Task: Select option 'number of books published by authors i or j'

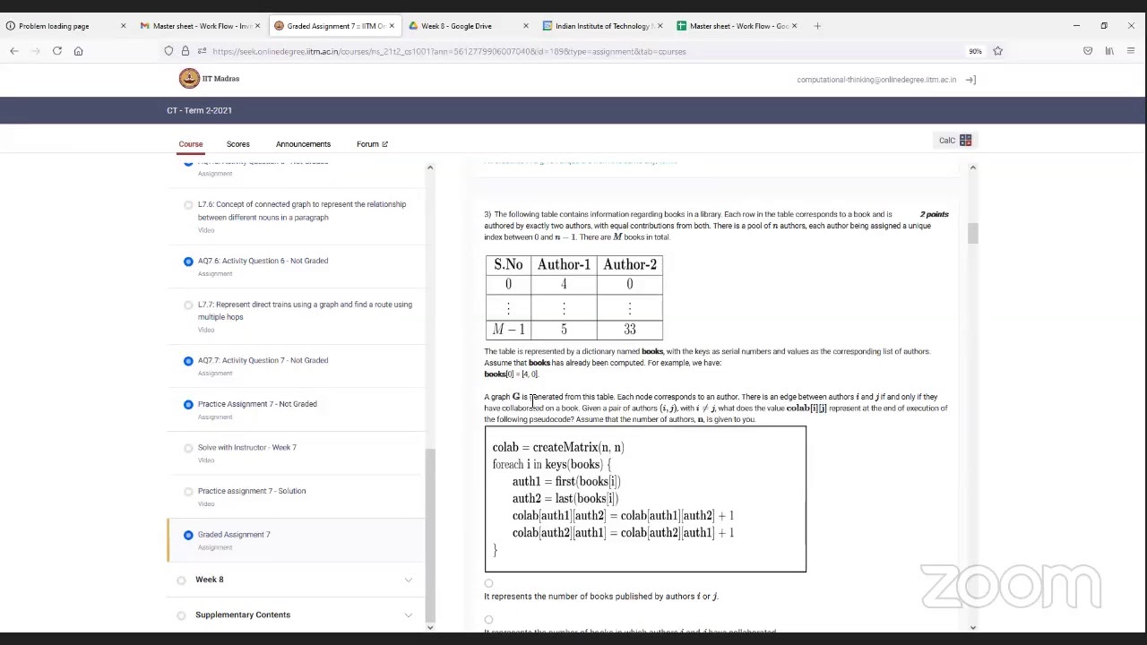Action: coord(489,583)
